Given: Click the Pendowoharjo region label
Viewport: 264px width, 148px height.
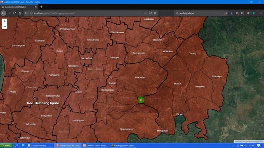Looking at the screenshot, I should (68, 29).
